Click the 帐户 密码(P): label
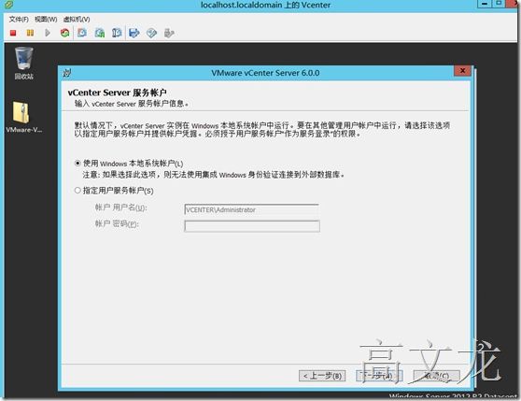521x401 pixels. coord(117,223)
